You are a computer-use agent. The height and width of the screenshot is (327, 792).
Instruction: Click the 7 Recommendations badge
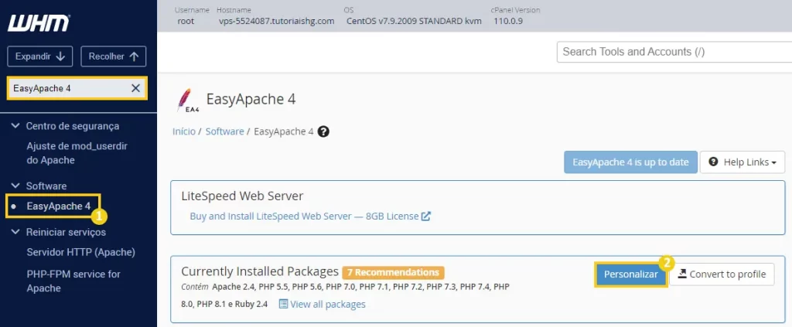point(393,272)
